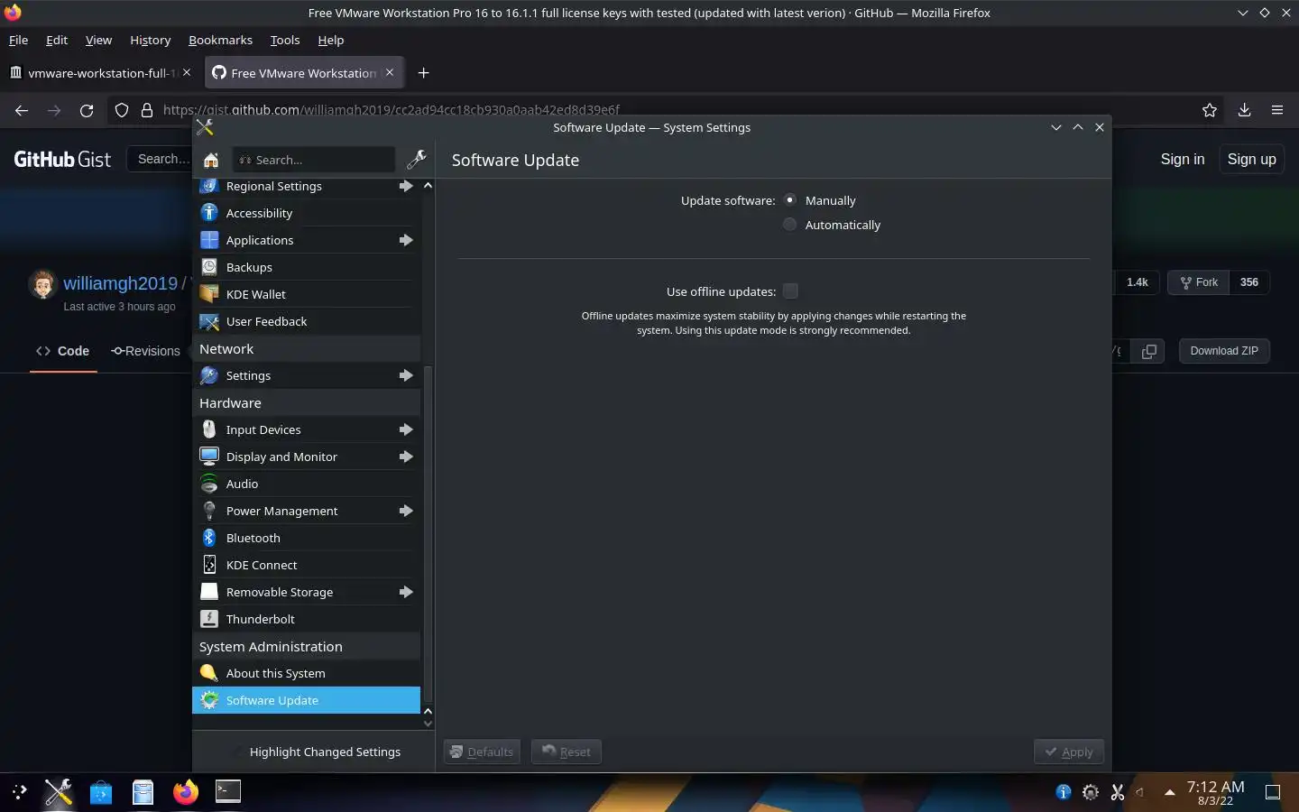Click the Klipper scissors tray icon
The width and height of the screenshot is (1299, 812).
1118,792
